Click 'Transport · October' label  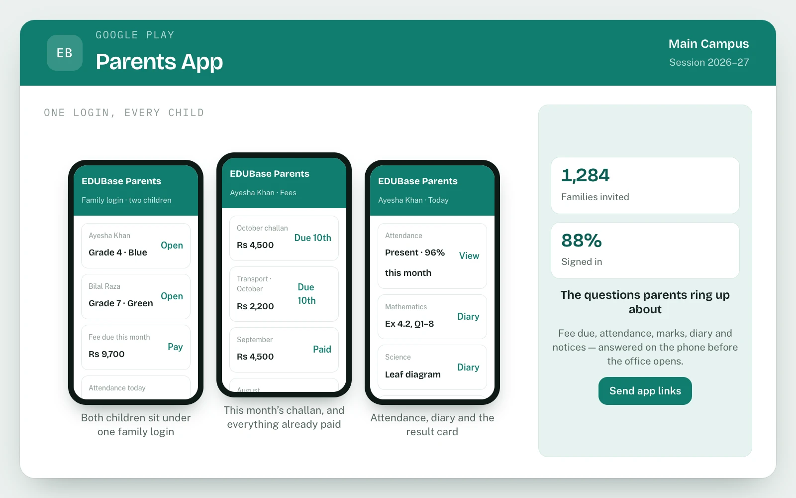(254, 284)
